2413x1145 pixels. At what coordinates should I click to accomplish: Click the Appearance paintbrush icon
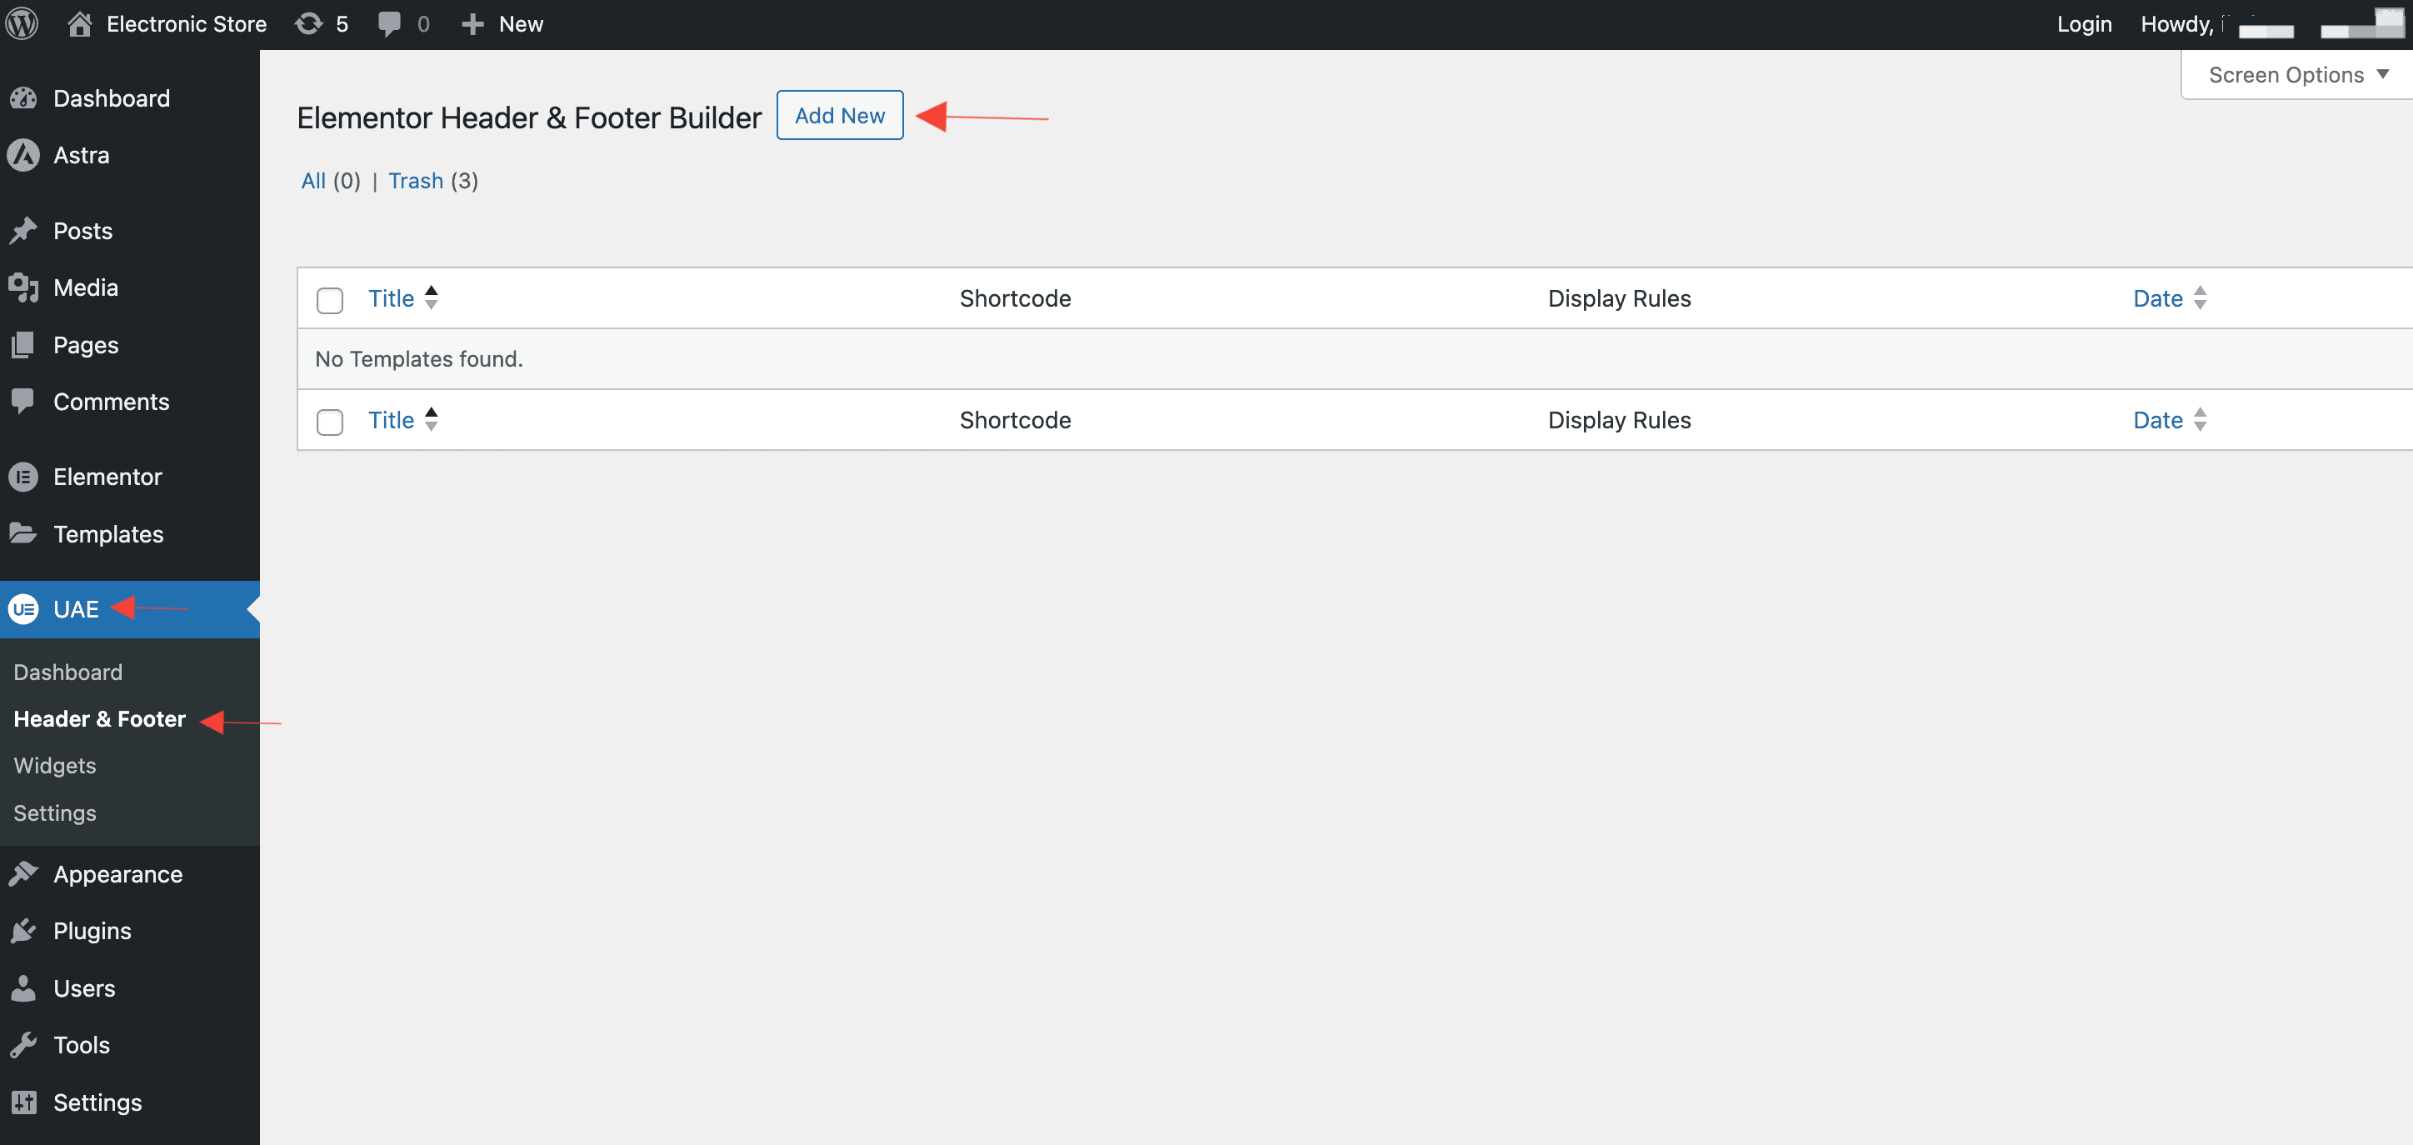pyautogui.click(x=23, y=873)
